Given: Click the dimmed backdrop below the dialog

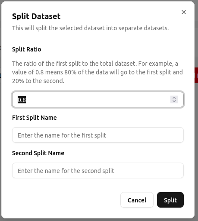Looking at the screenshot, I should pos(99,220).
